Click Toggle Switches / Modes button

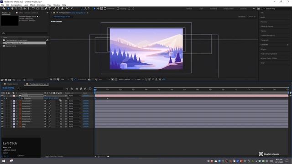click(54, 156)
